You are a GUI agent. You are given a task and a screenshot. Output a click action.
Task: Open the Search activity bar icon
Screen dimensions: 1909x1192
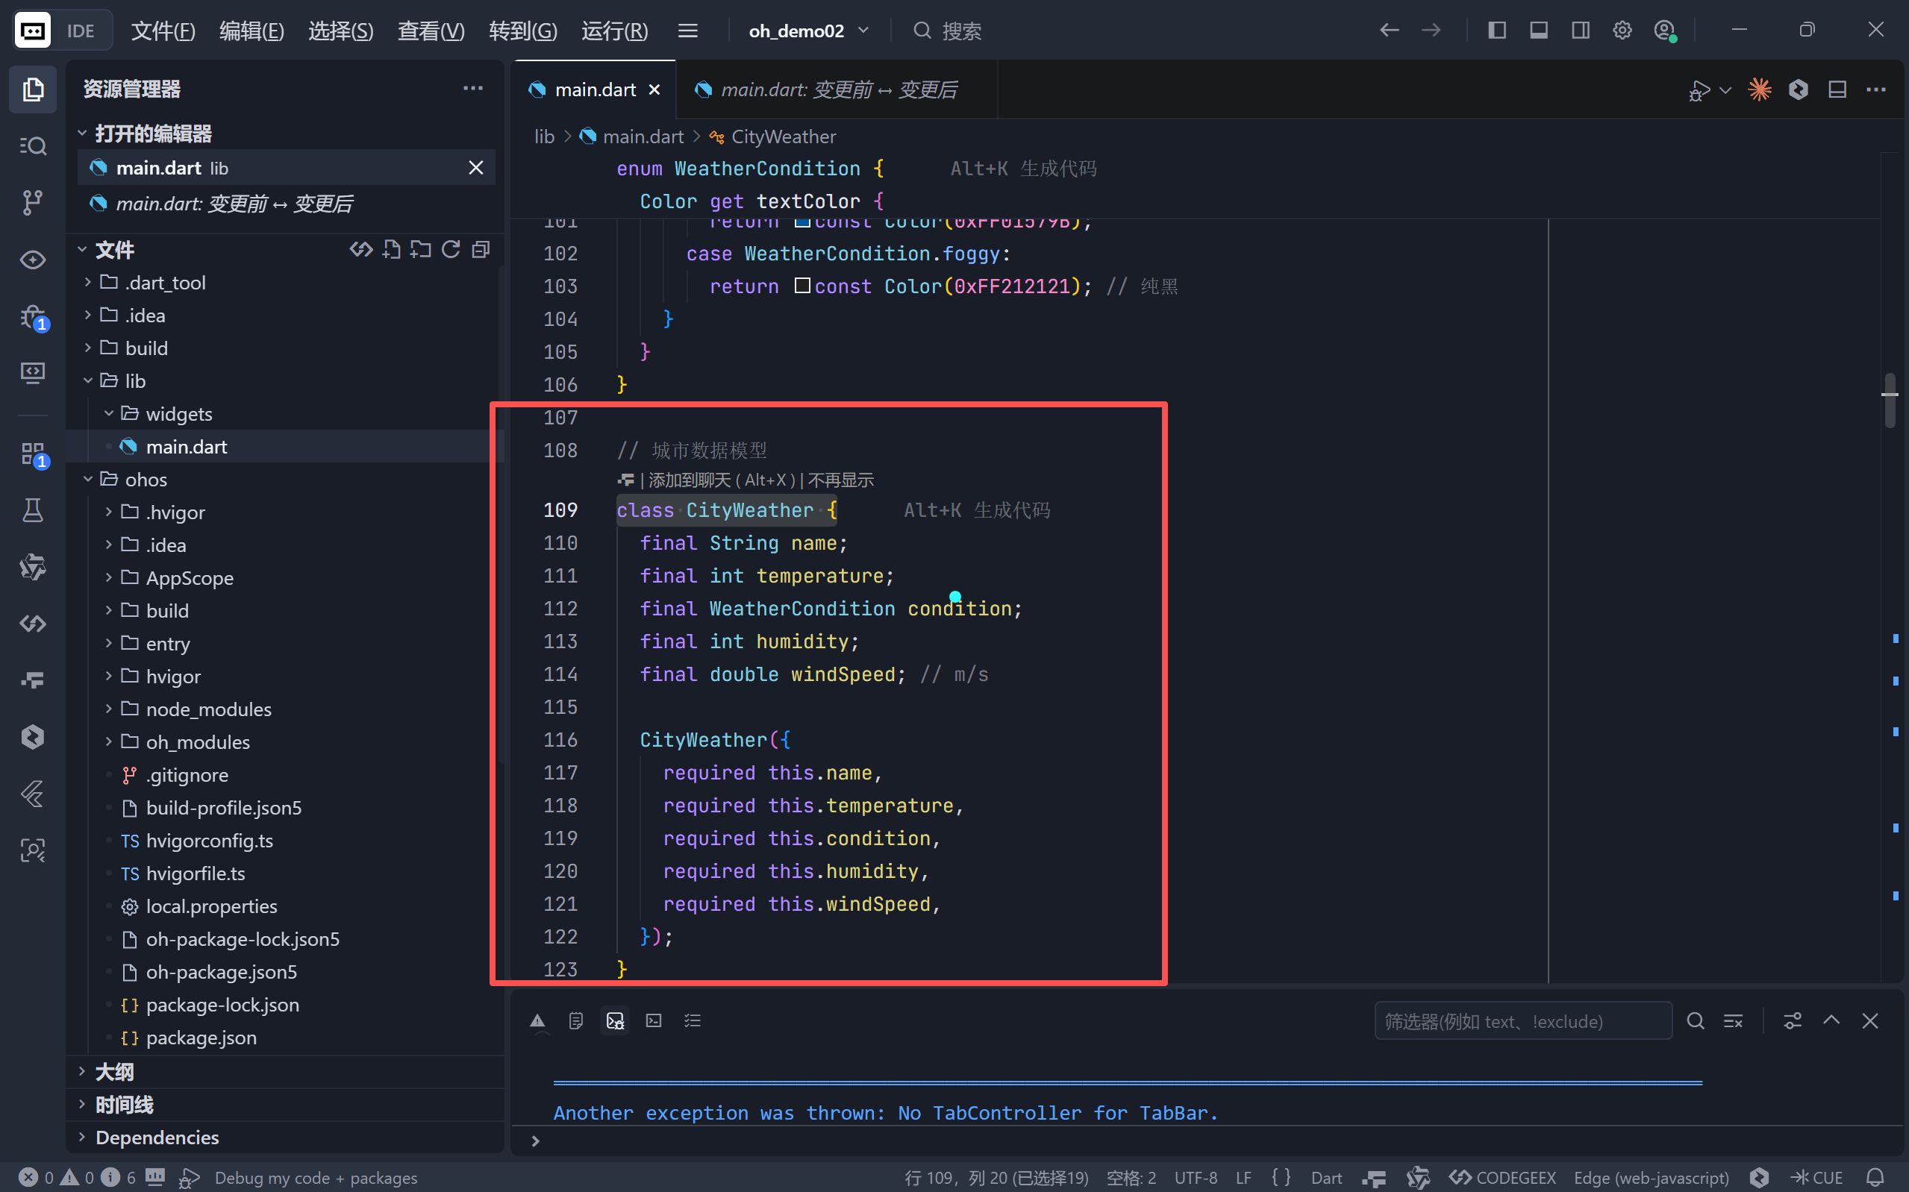[32, 146]
